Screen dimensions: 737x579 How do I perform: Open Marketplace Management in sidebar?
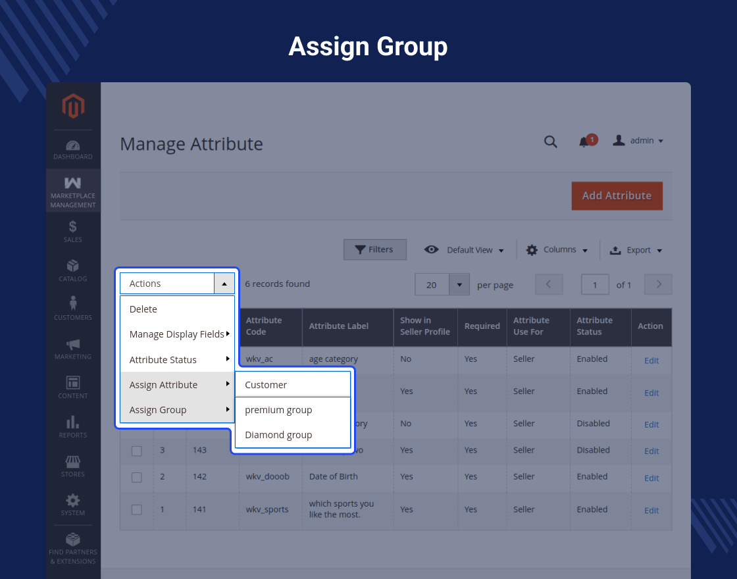click(x=73, y=191)
